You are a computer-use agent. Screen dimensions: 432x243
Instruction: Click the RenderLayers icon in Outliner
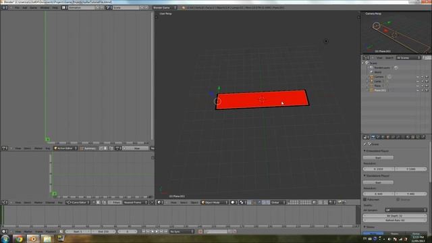[371, 67]
